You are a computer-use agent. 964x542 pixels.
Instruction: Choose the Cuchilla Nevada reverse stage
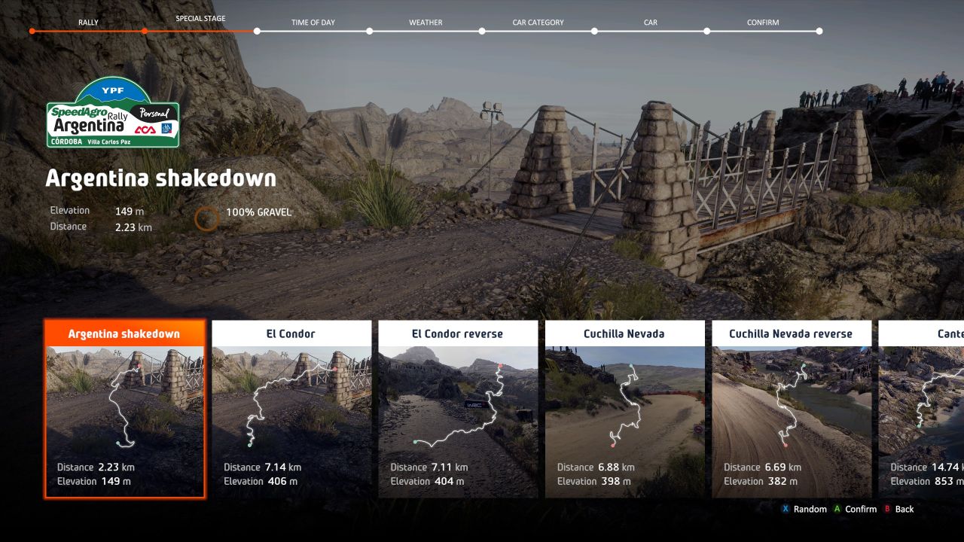(x=791, y=409)
